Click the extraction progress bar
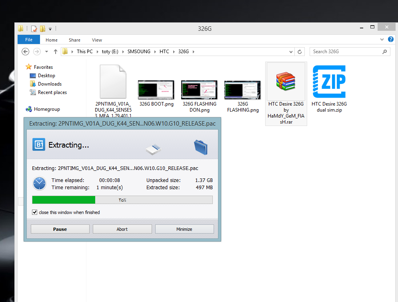398x302 pixels. tap(122, 200)
